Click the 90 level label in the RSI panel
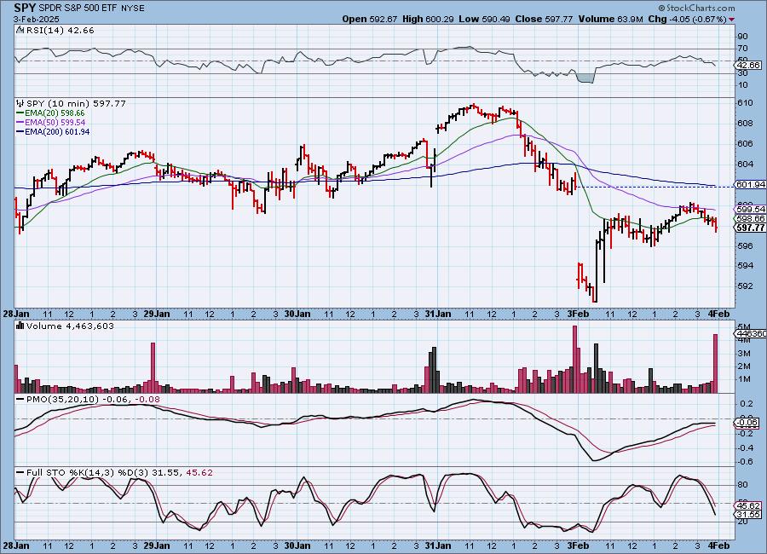767x554 pixels. click(x=742, y=36)
